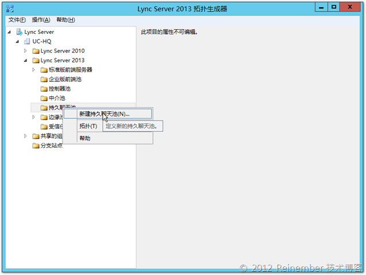Click the 标准版前端服务器 folder icon
Image resolution: width=366 pixels, height=275 pixels.
(x=44, y=70)
